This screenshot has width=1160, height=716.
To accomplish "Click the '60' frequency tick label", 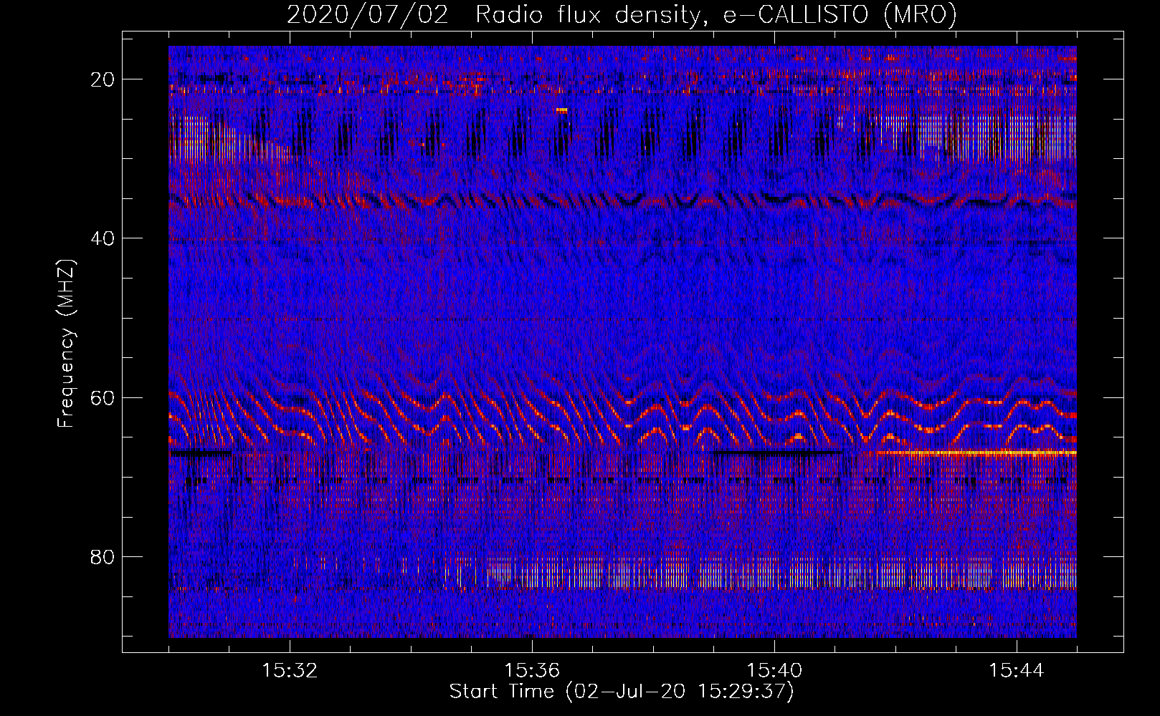I will (x=103, y=397).
